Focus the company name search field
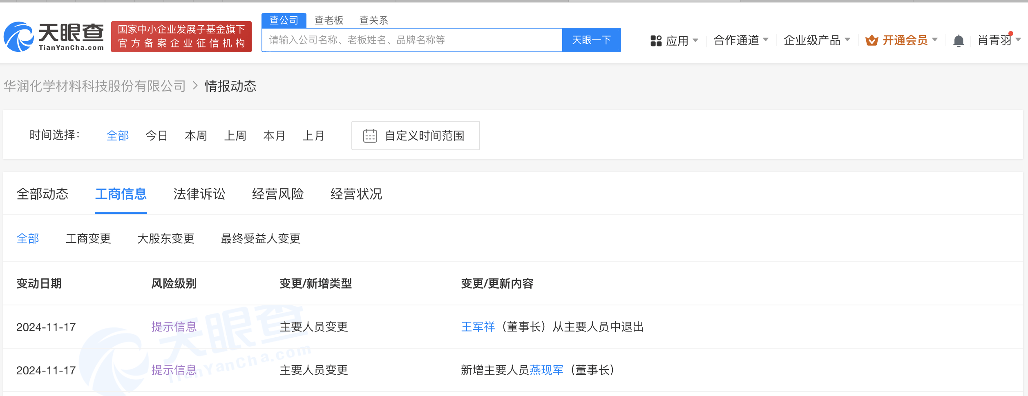Screen dimensions: 1028x396 pos(412,40)
